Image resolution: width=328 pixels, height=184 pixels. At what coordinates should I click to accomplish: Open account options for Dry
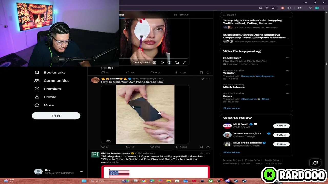(x=81, y=171)
